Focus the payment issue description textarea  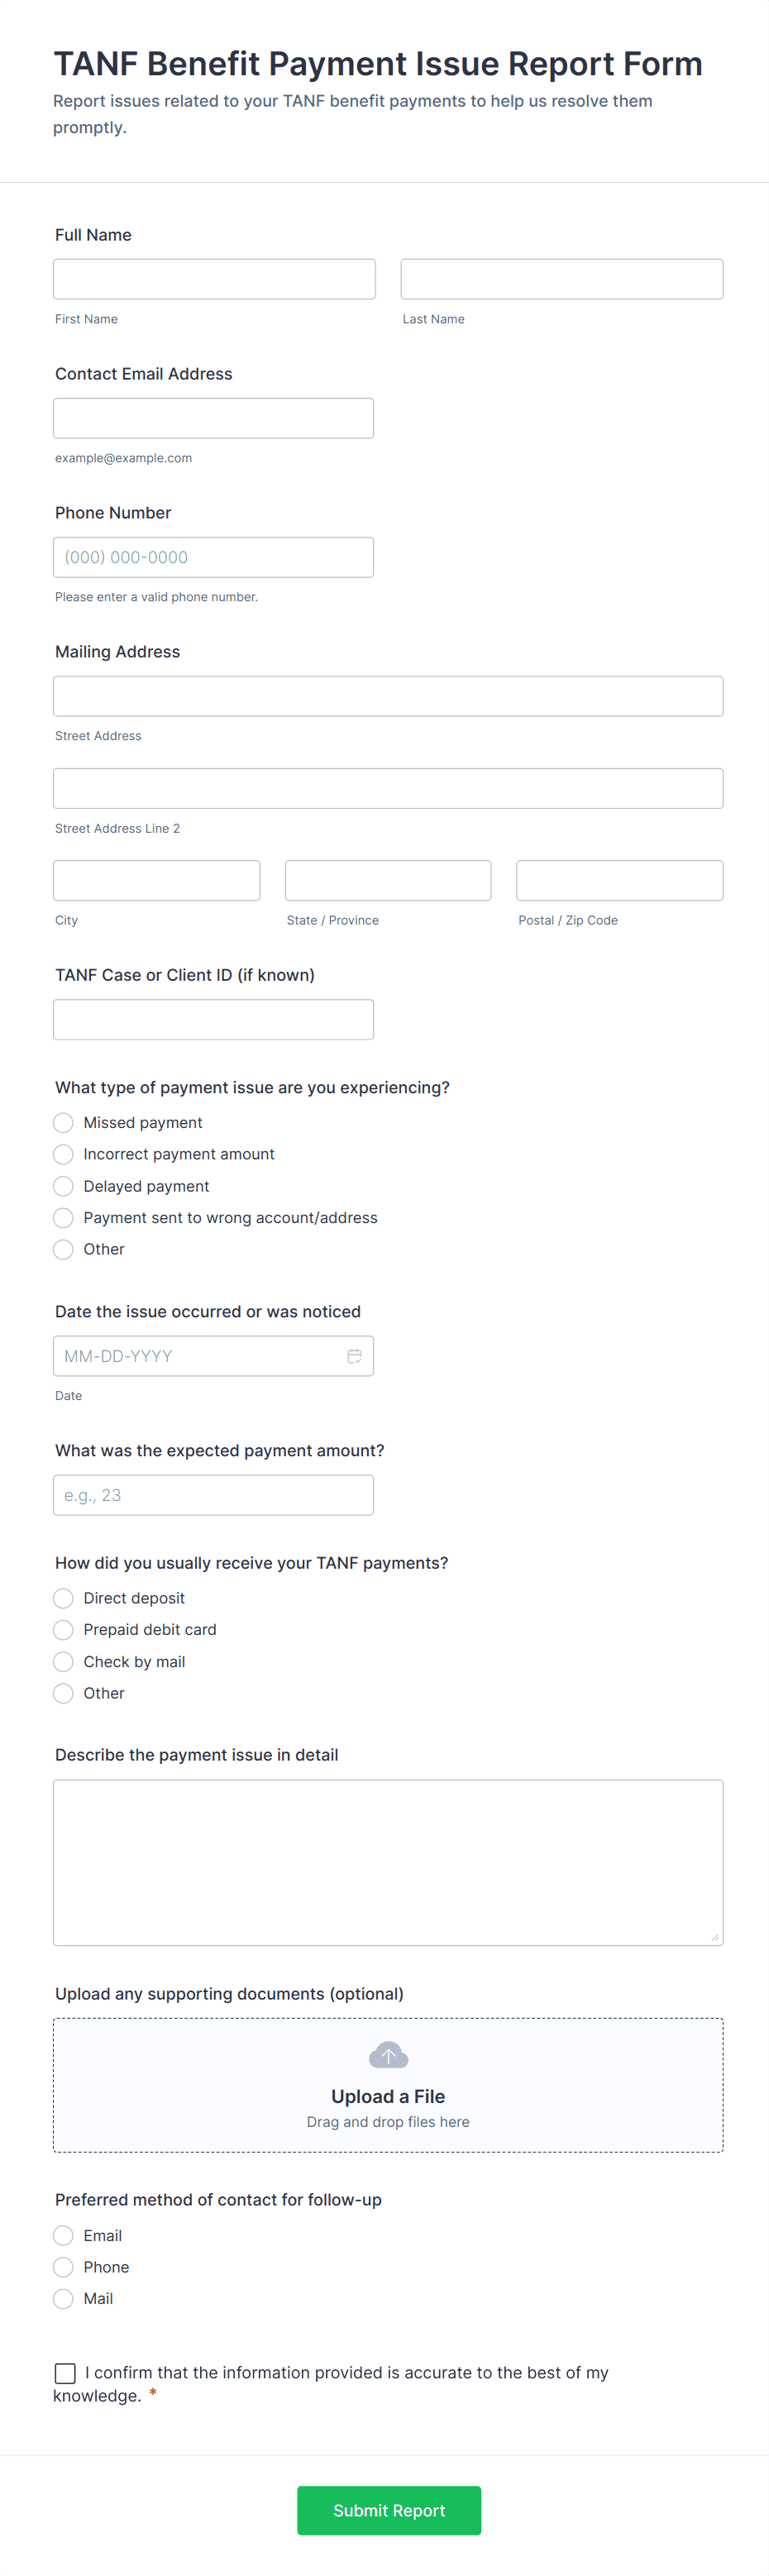tap(388, 1862)
